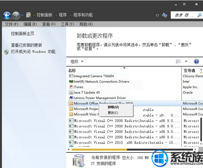Select the Microsoft Project entry
This screenshot has width=203, height=168.
[86, 109]
